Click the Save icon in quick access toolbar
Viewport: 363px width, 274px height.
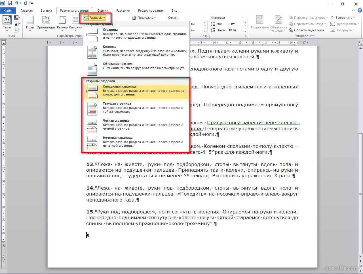(10, 3)
